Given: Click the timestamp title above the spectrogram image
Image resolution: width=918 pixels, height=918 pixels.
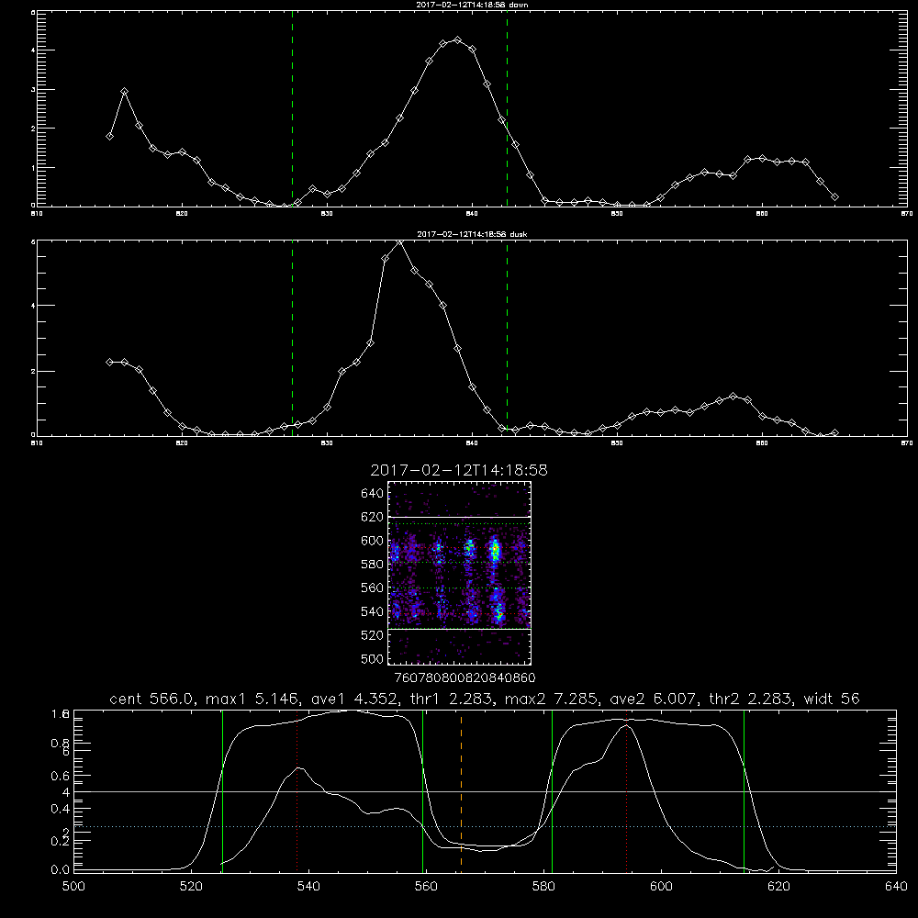Looking at the screenshot, I should pyautogui.click(x=459, y=470).
